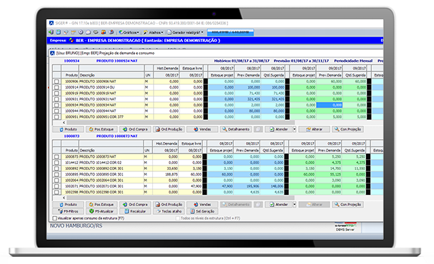Click the green back arrow toolbar icon
This screenshot has height=264, width=434.
51,32
